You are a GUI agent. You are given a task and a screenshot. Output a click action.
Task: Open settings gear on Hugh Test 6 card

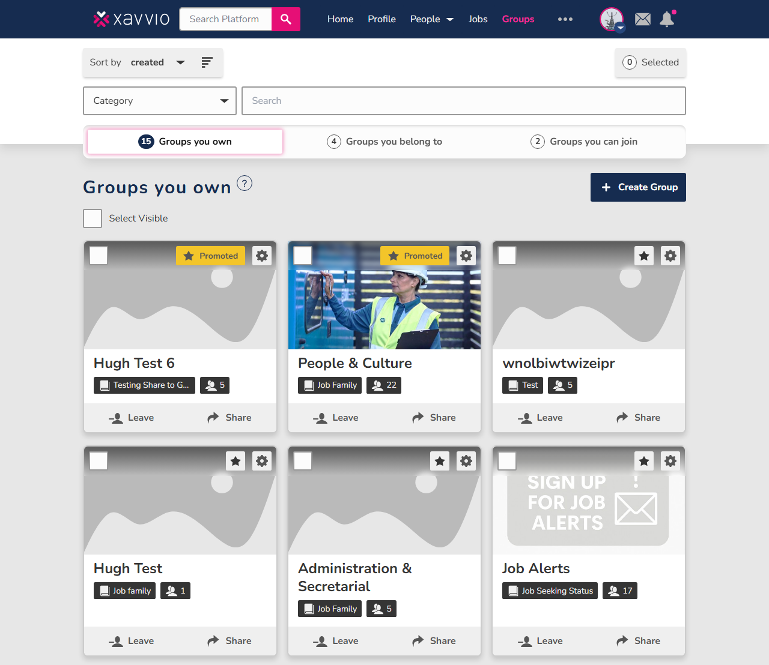click(x=262, y=256)
